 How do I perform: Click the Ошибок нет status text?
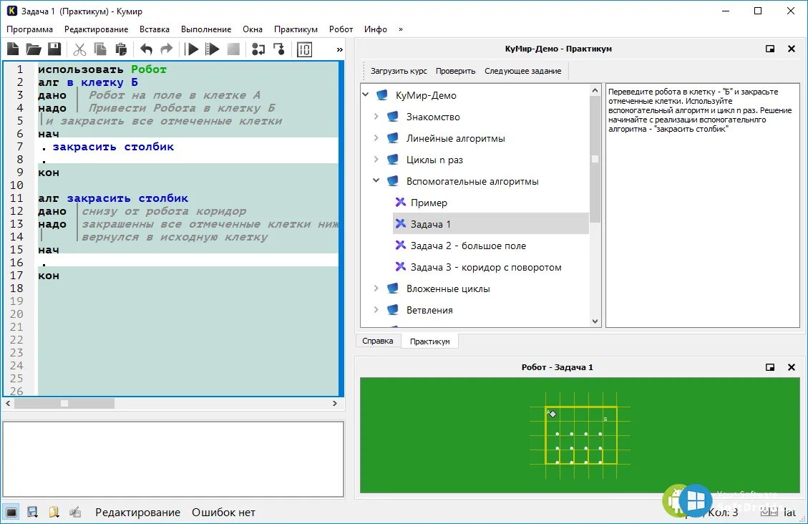[223, 512]
